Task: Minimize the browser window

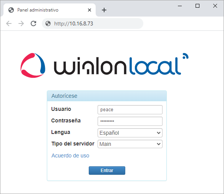Action: (180, 6)
